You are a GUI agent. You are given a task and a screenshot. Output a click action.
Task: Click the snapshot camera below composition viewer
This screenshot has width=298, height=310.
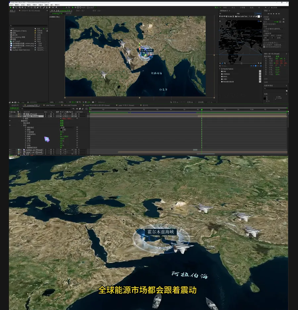(x=93, y=102)
